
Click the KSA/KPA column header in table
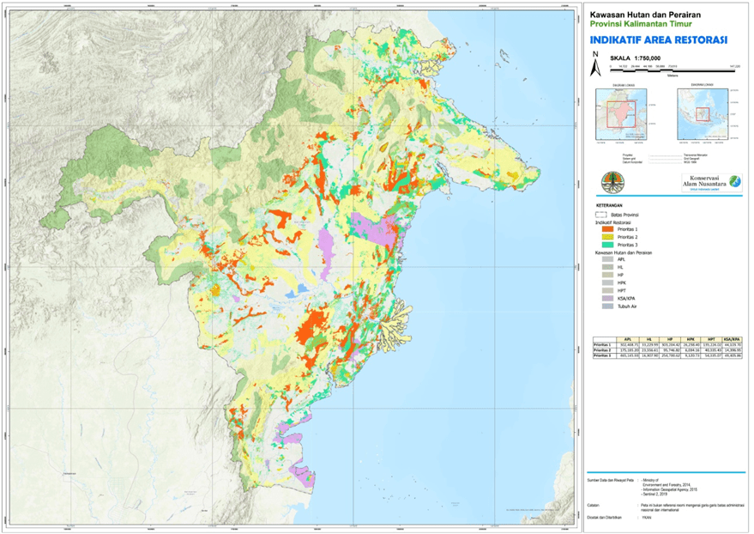coord(732,338)
